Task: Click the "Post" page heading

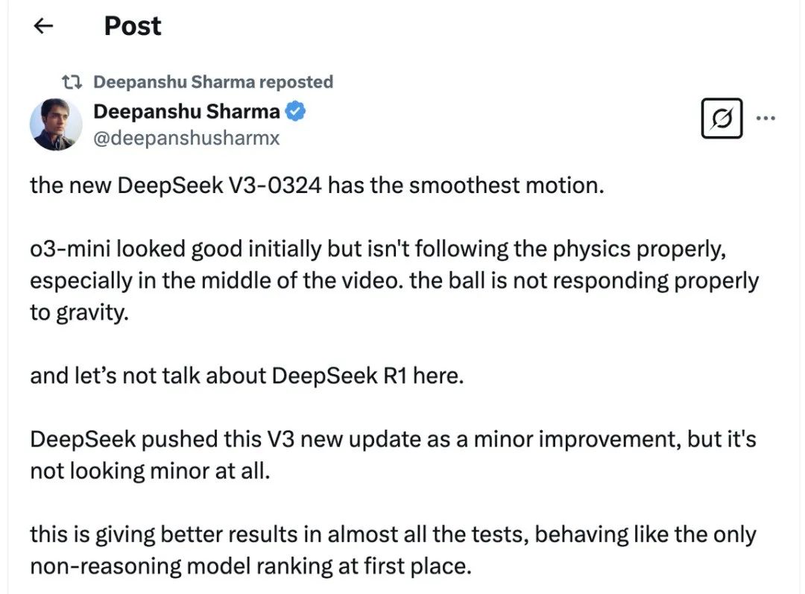Action: [x=133, y=27]
